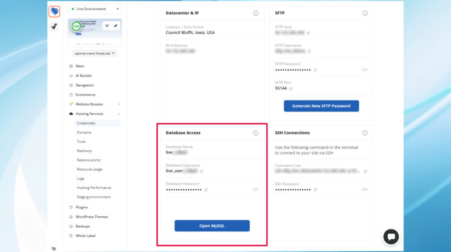Click the Database Name live_ value
The width and height of the screenshot is (451, 252).
click(176, 153)
